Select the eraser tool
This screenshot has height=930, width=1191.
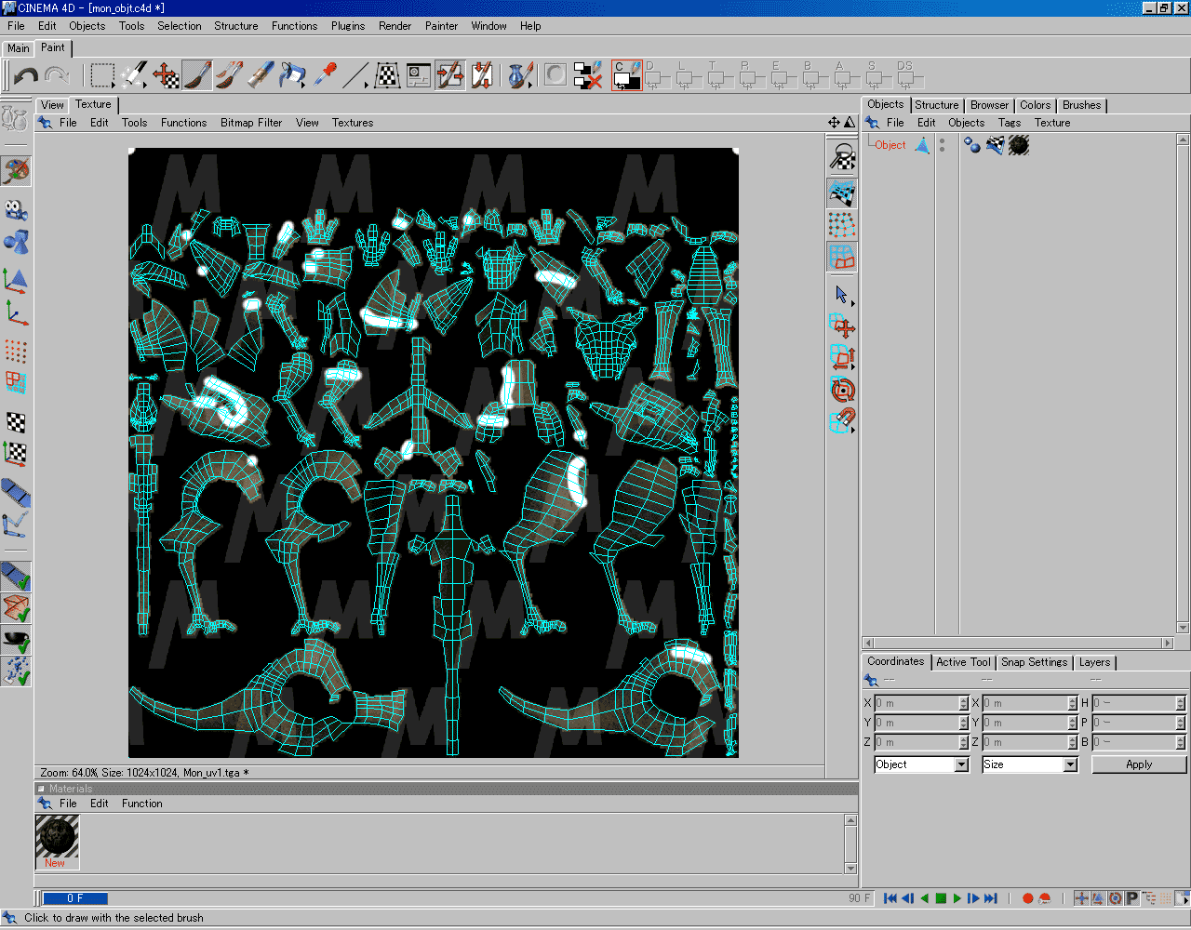(261, 75)
